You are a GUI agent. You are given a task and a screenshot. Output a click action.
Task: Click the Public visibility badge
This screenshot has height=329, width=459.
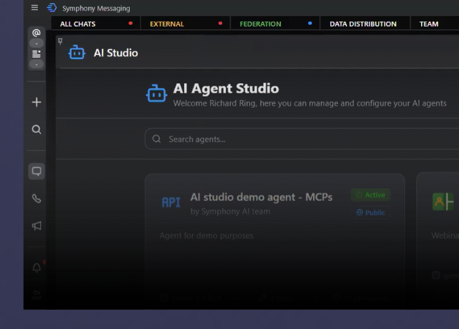370,212
